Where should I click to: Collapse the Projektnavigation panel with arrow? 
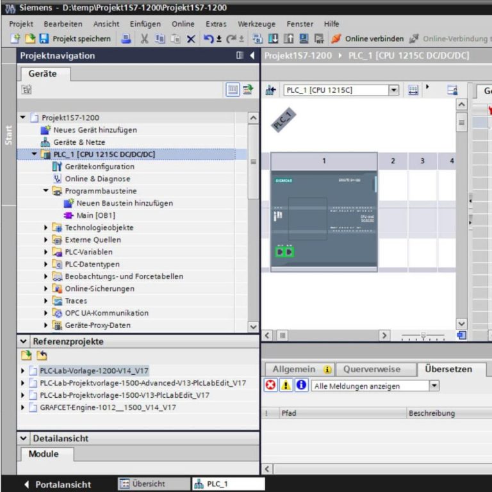(252, 56)
